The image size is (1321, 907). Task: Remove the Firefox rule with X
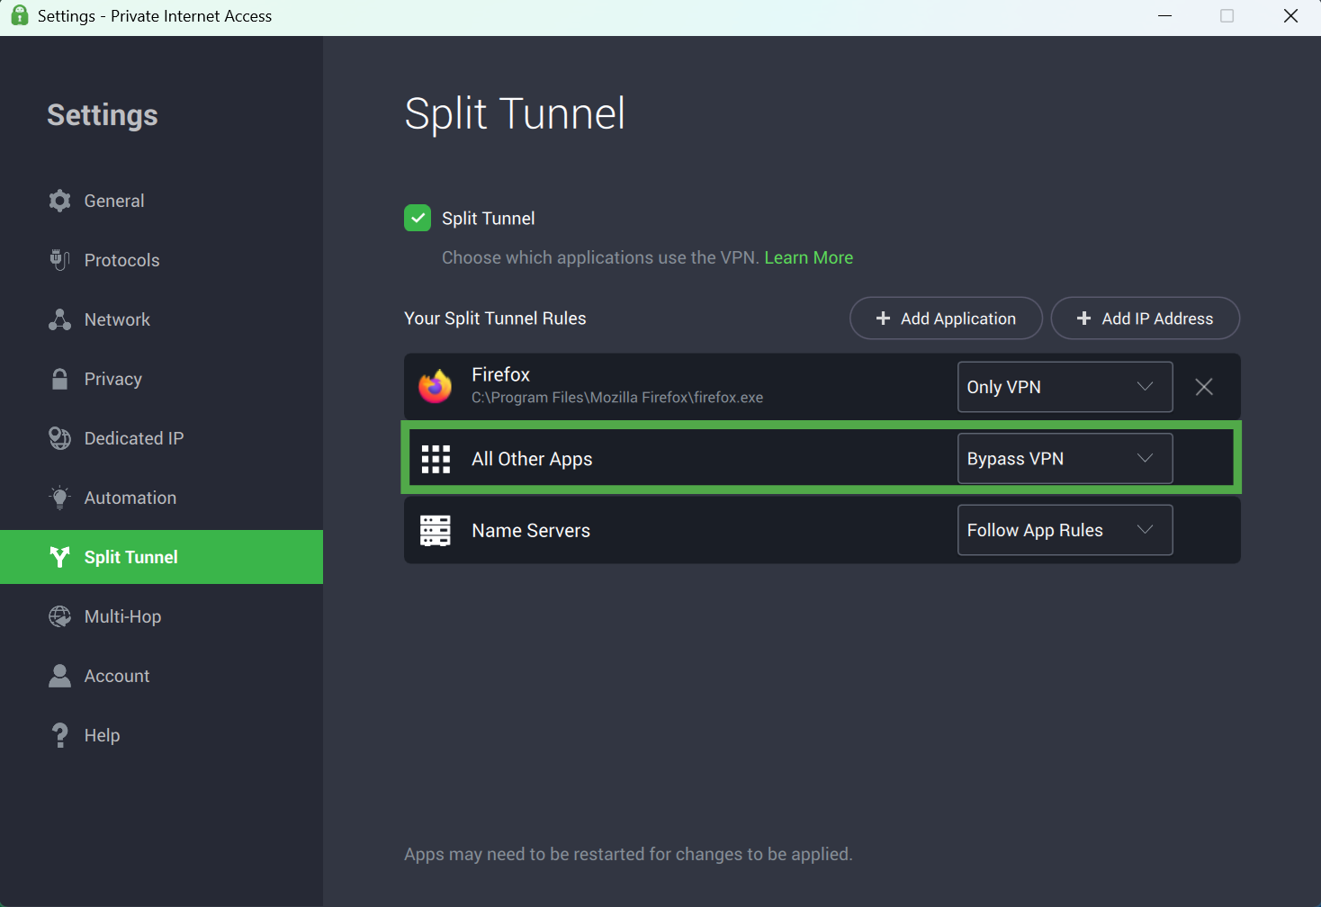(x=1204, y=387)
